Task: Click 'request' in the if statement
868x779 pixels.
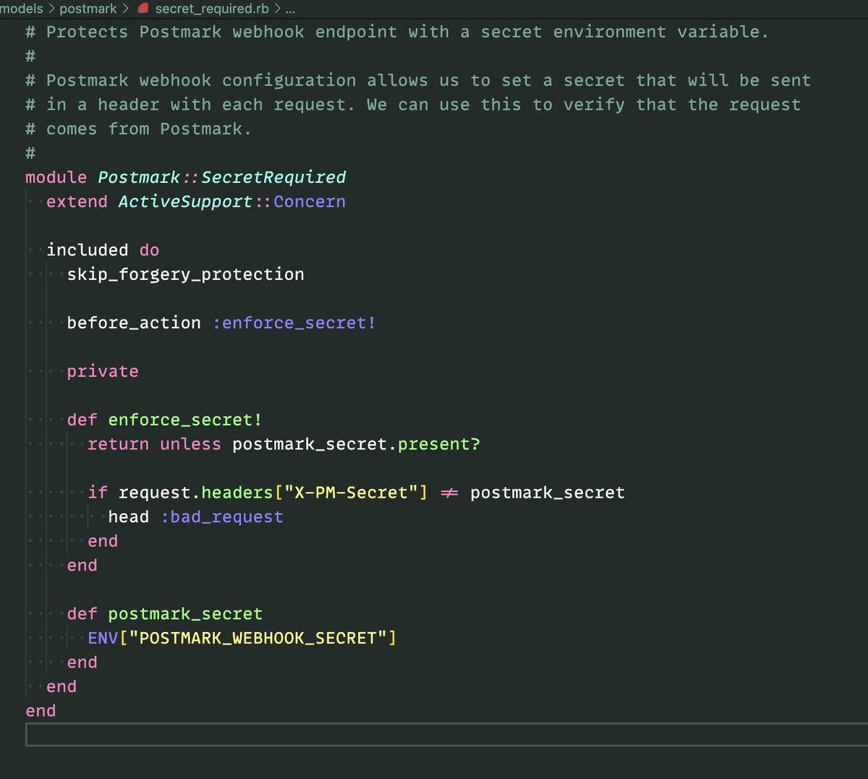Action: point(155,493)
